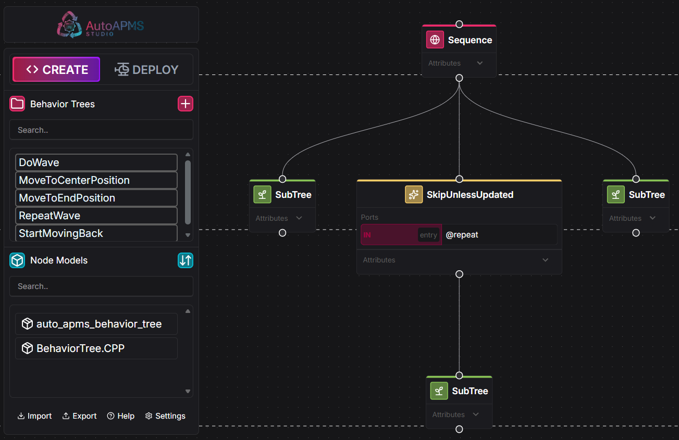Expand Attributes on the left SubTree node
This screenshot has width=679, height=440.
click(299, 218)
